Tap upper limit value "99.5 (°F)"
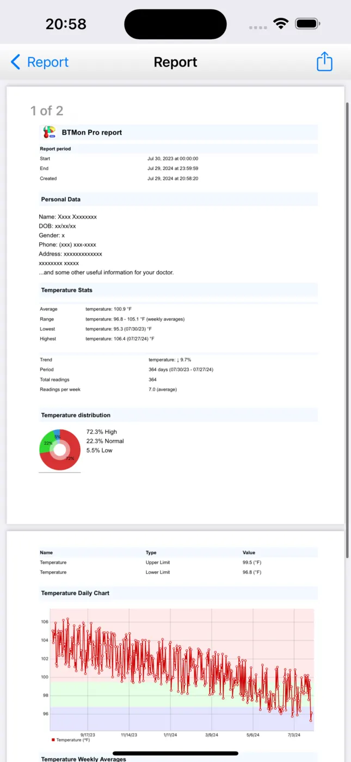 click(252, 563)
